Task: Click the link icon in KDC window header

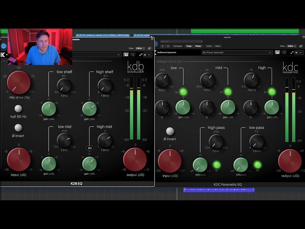Action: pyautogui.click(x=301, y=46)
